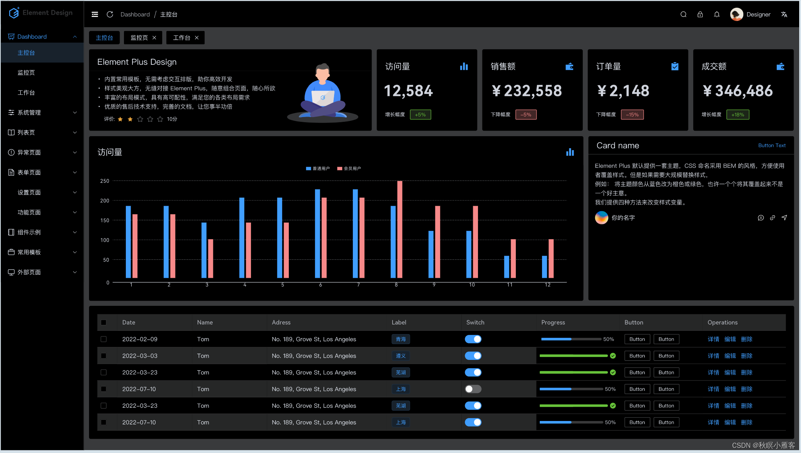Click the Button Text link in Card name
The image size is (801, 453).
click(x=772, y=145)
